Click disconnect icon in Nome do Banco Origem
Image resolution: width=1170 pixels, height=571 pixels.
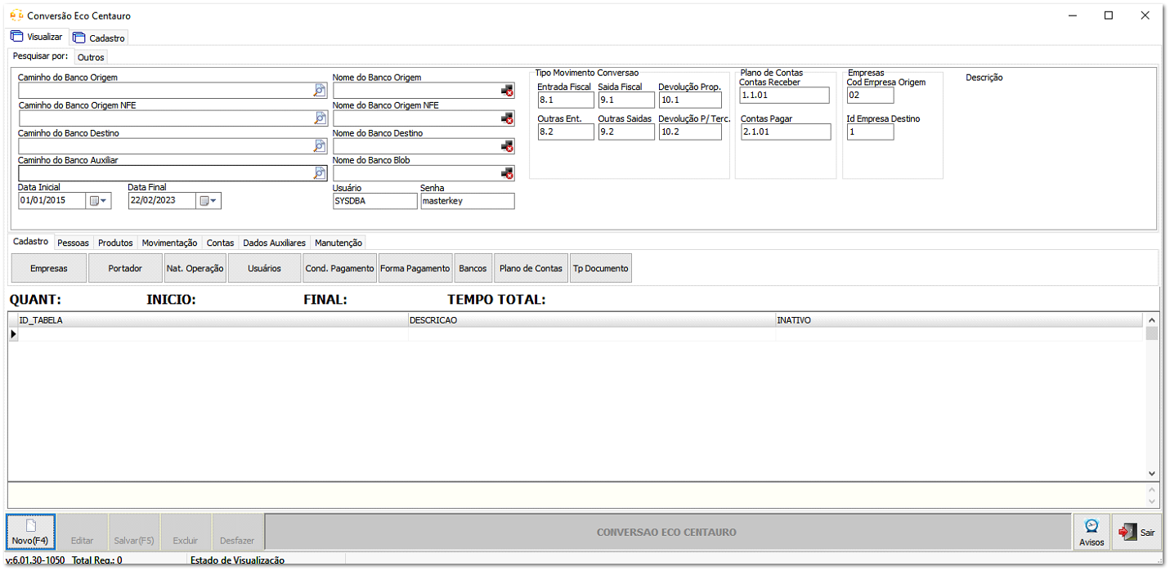coord(508,91)
